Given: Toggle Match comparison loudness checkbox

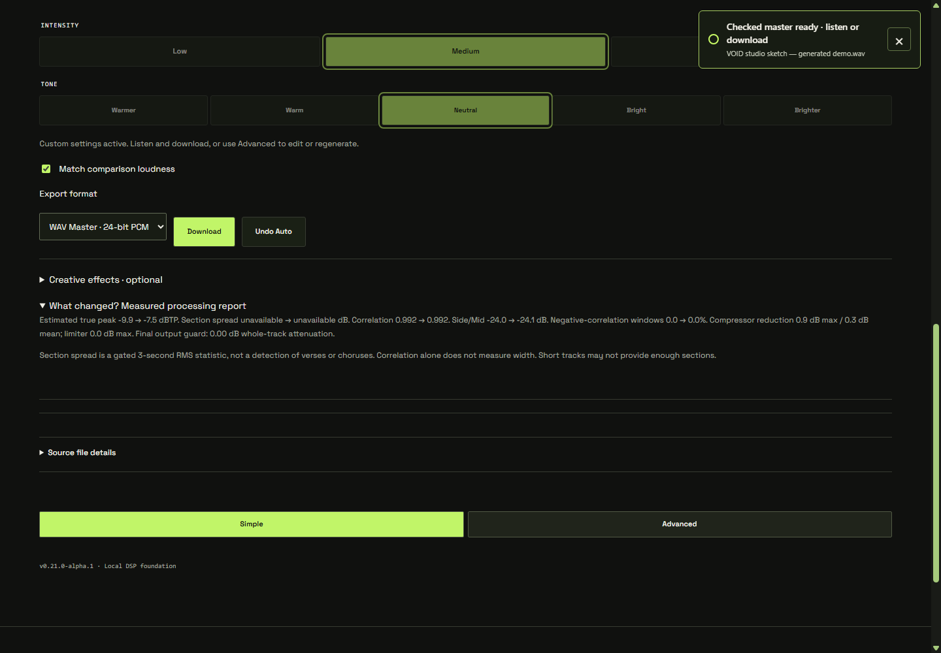Looking at the screenshot, I should click(46, 169).
